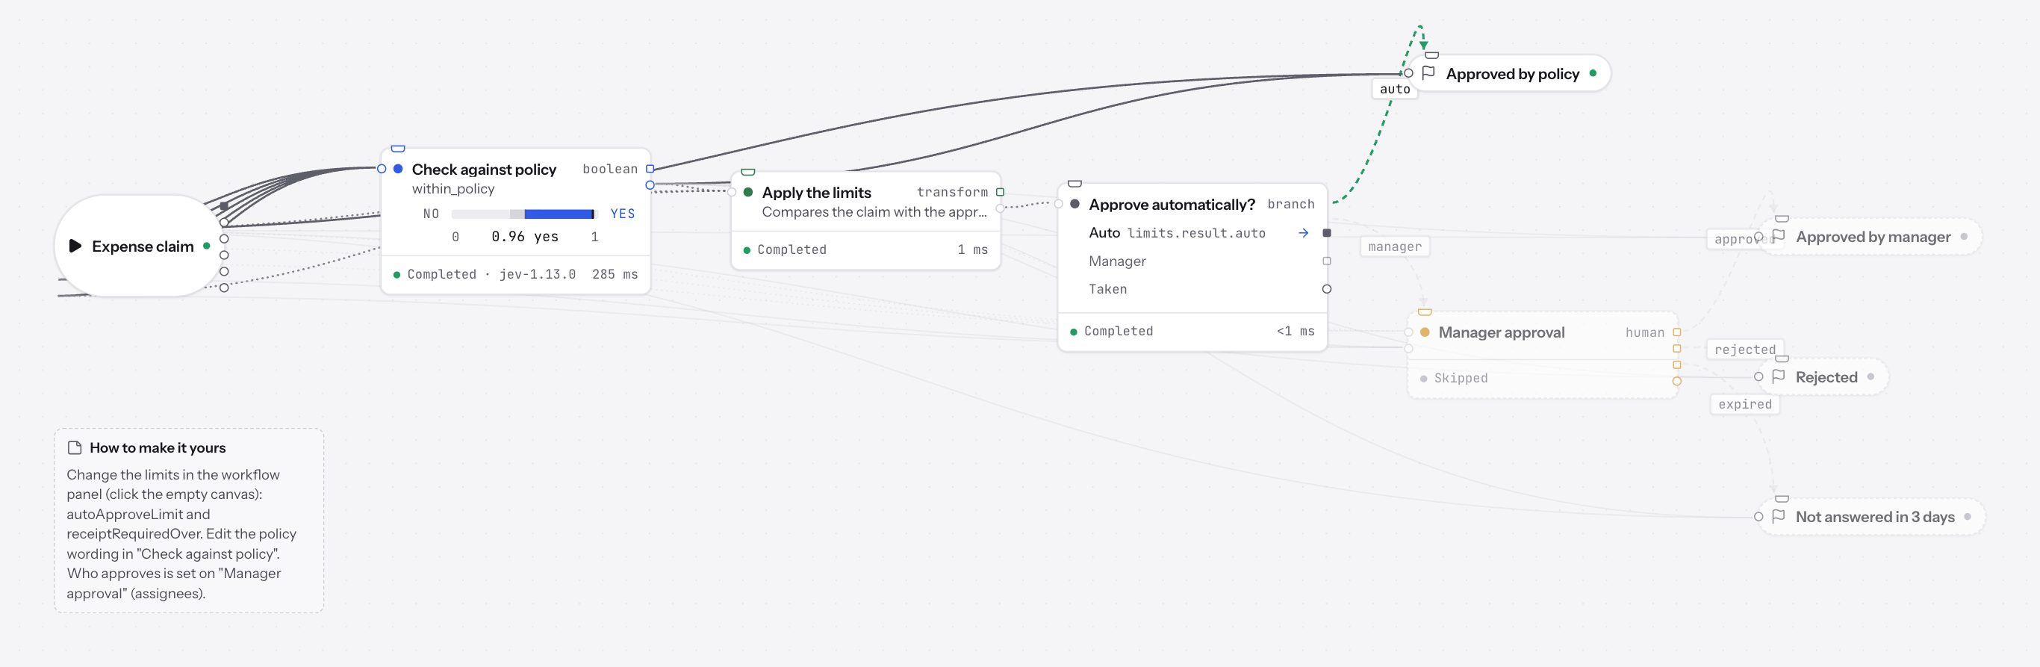Click the top handle of Check against policy node
This screenshot has width=2040, height=667.
(x=398, y=149)
